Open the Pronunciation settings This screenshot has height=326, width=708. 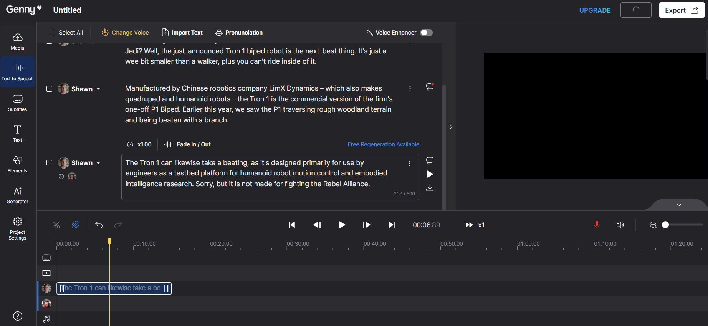tap(239, 33)
